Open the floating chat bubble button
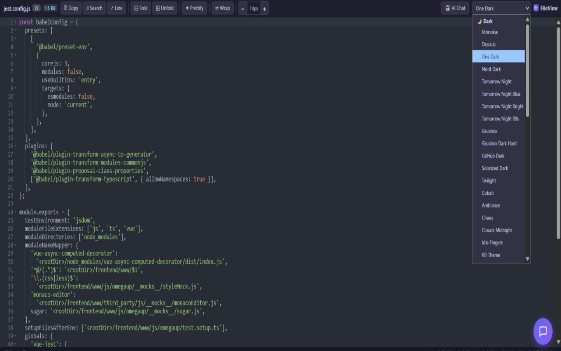 pos(543,331)
